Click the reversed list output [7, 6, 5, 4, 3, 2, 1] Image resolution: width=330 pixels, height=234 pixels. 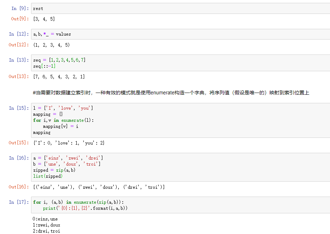59,77
